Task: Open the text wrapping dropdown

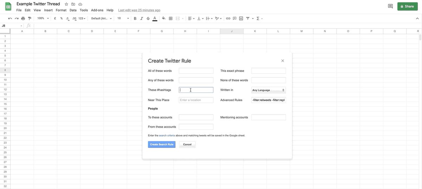Action: [x=209, y=18]
